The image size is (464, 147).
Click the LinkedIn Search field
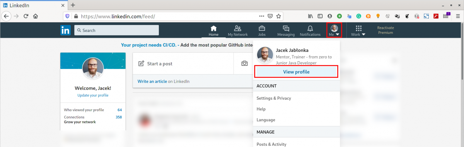click(116, 30)
